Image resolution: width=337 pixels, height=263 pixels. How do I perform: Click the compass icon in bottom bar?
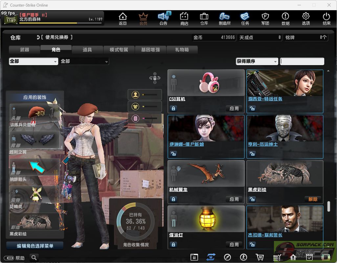coord(227,257)
